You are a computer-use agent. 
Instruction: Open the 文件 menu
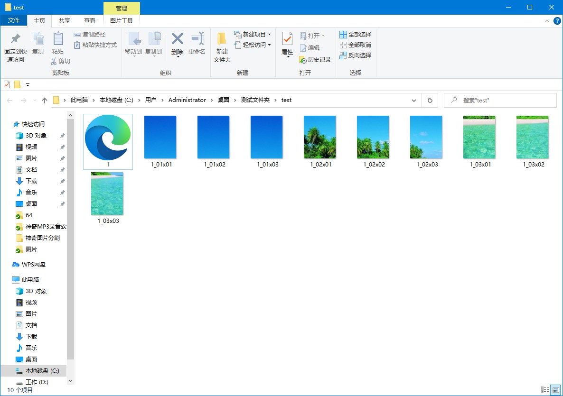point(14,20)
